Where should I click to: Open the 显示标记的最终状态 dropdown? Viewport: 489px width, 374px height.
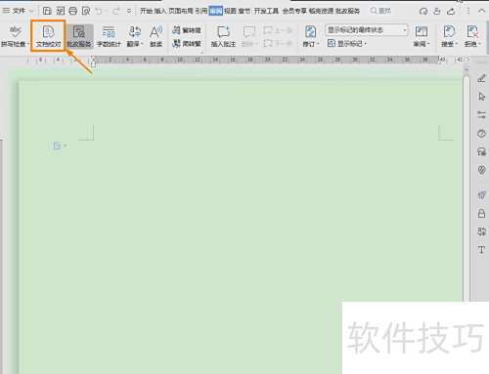[x=367, y=30]
